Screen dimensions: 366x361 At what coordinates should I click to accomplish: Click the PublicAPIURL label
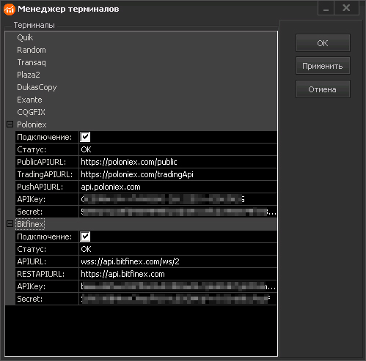42,162
